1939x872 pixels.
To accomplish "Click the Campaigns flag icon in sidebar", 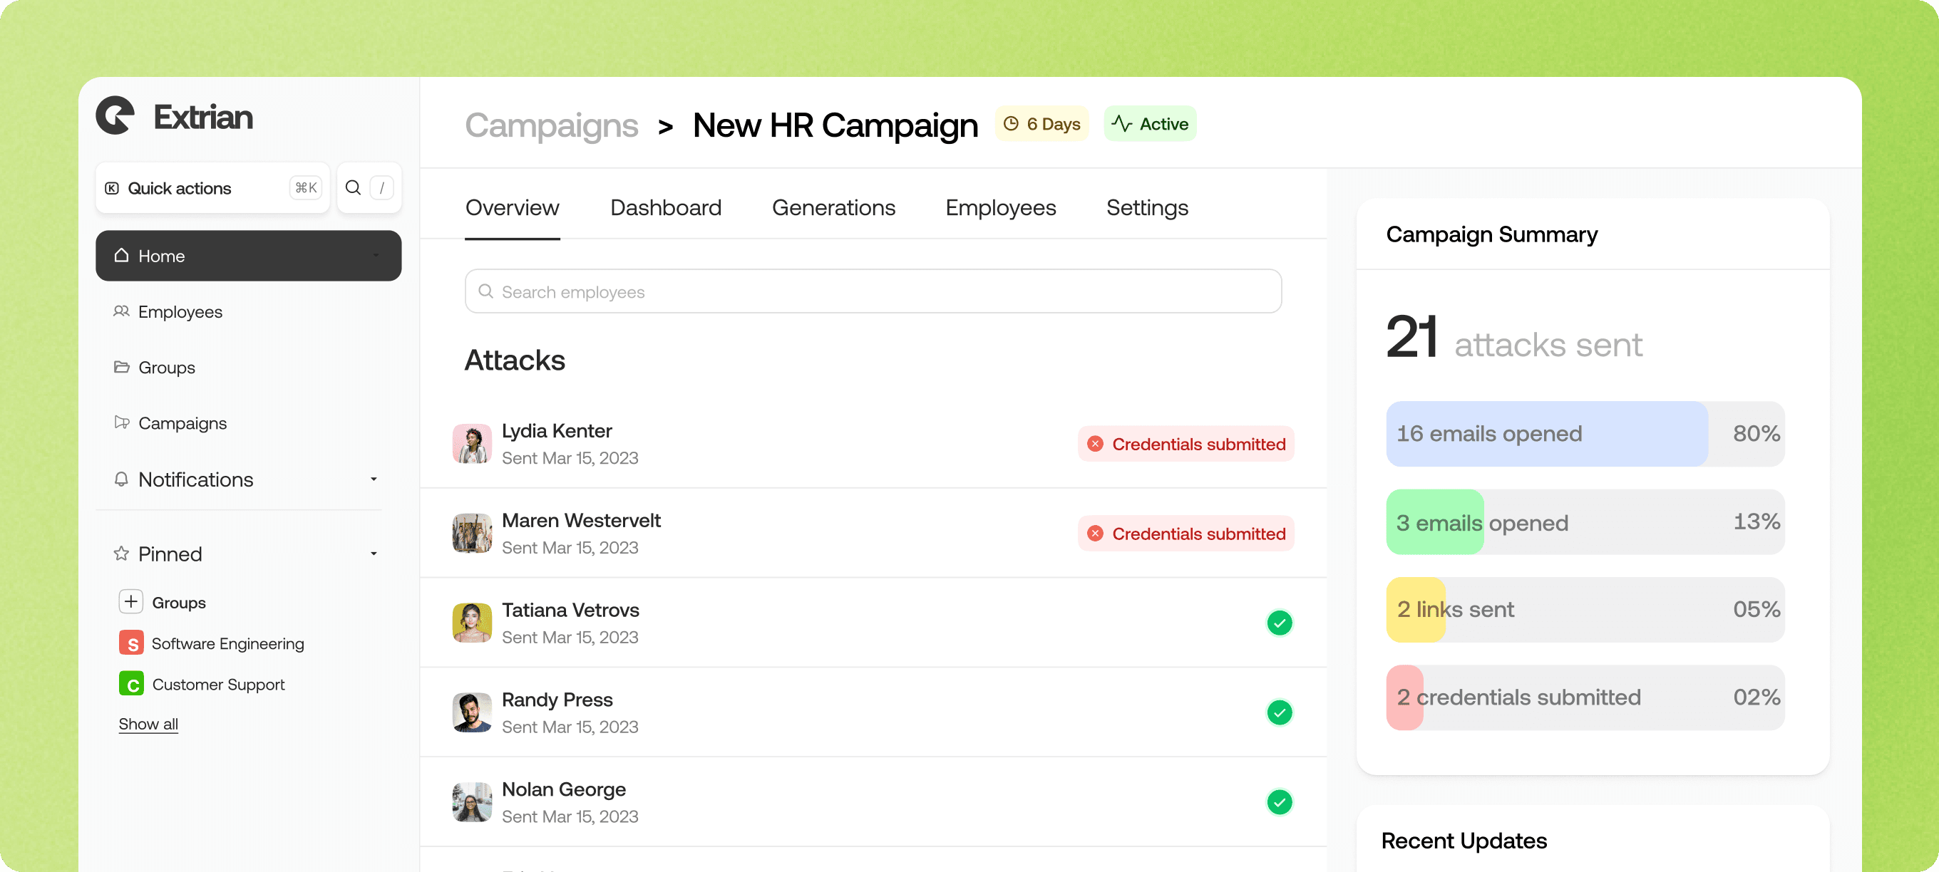I will (x=121, y=422).
